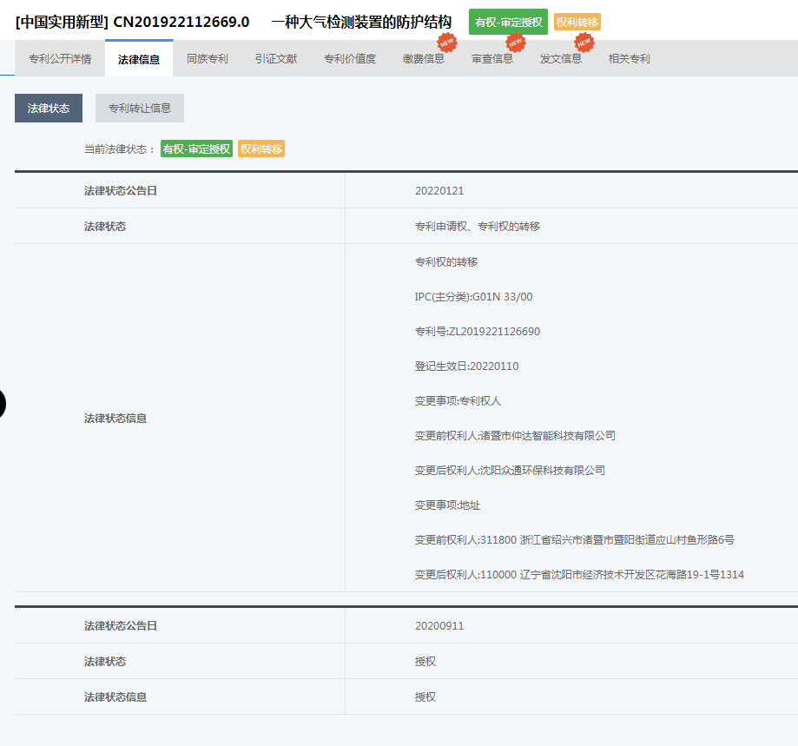The height and width of the screenshot is (746, 798).
Task: Open the 缴费信息 tab
Action: click(424, 59)
